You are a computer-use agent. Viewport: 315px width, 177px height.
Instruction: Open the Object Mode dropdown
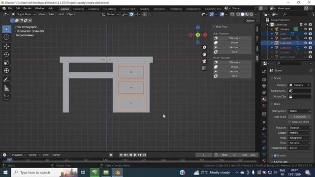(x=23, y=14)
